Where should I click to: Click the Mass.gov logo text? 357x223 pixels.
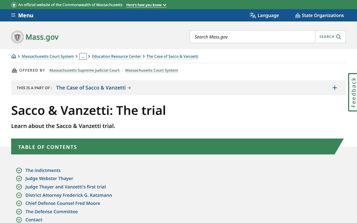coord(42,37)
